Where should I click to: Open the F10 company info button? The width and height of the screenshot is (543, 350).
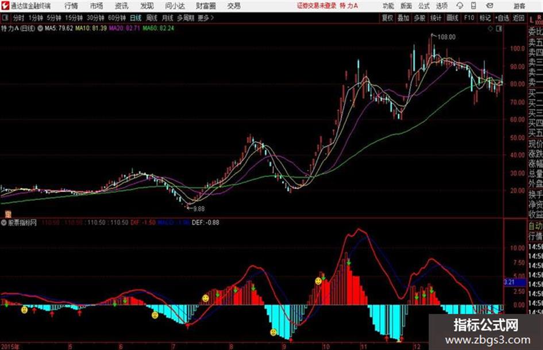tap(469, 18)
